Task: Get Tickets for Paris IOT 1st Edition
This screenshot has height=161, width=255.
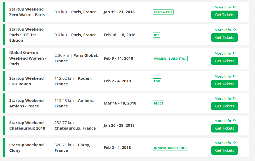Action: (224, 37)
